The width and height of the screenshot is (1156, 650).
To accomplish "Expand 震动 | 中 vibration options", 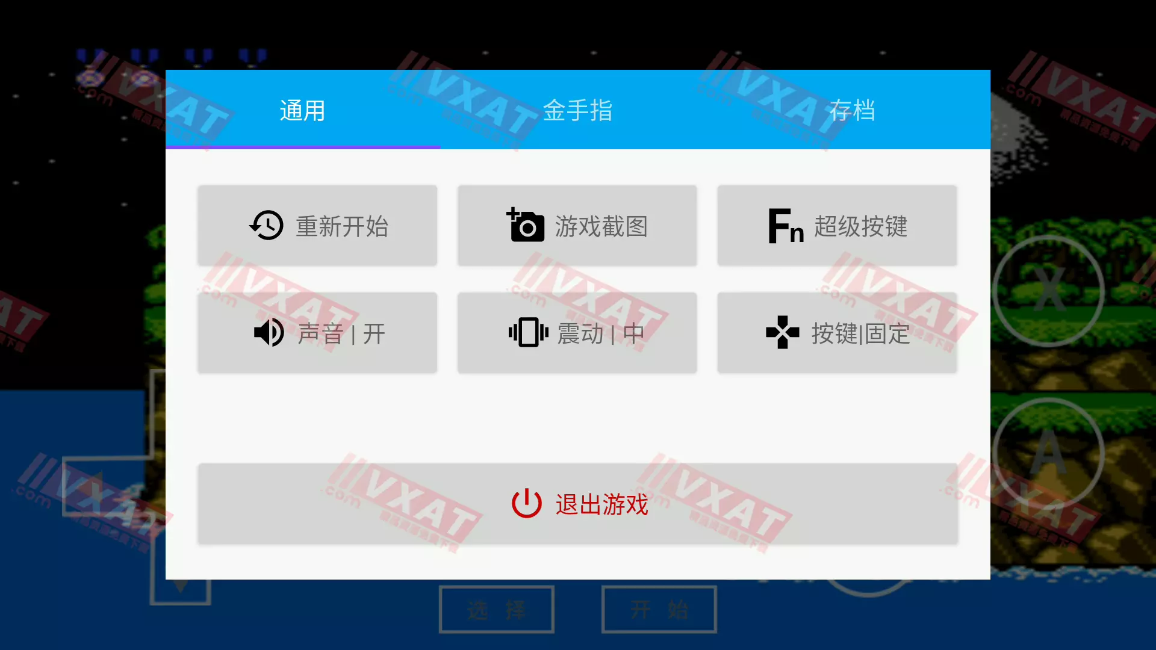I will (x=577, y=333).
